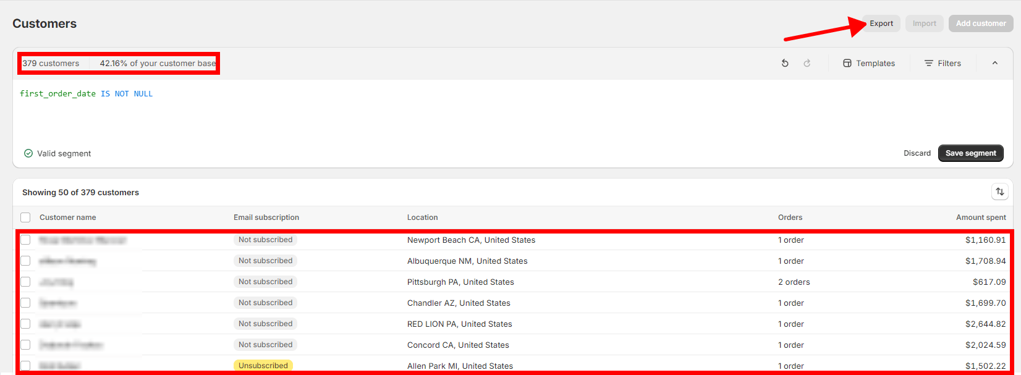
Task: Save the segment
Action: 970,153
